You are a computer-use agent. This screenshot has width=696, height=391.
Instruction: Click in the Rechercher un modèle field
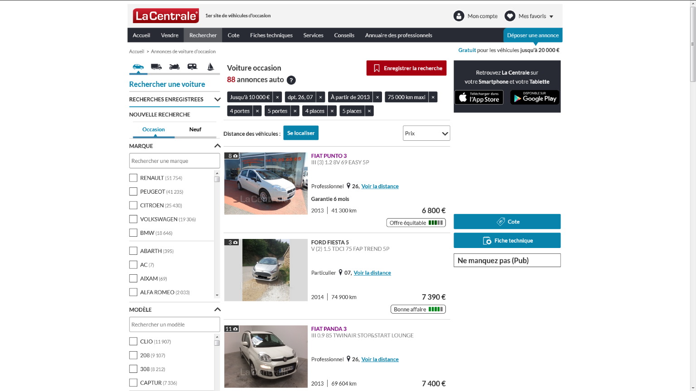click(174, 324)
